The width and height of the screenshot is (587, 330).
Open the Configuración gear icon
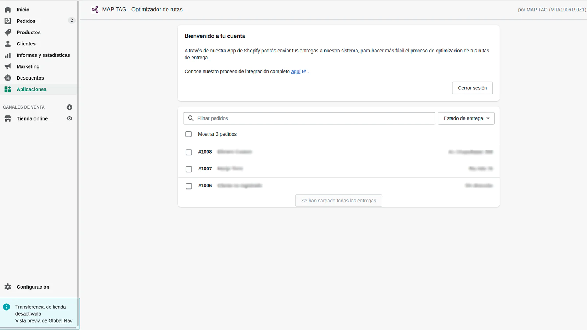pyautogui.click(x=8, y=287)
